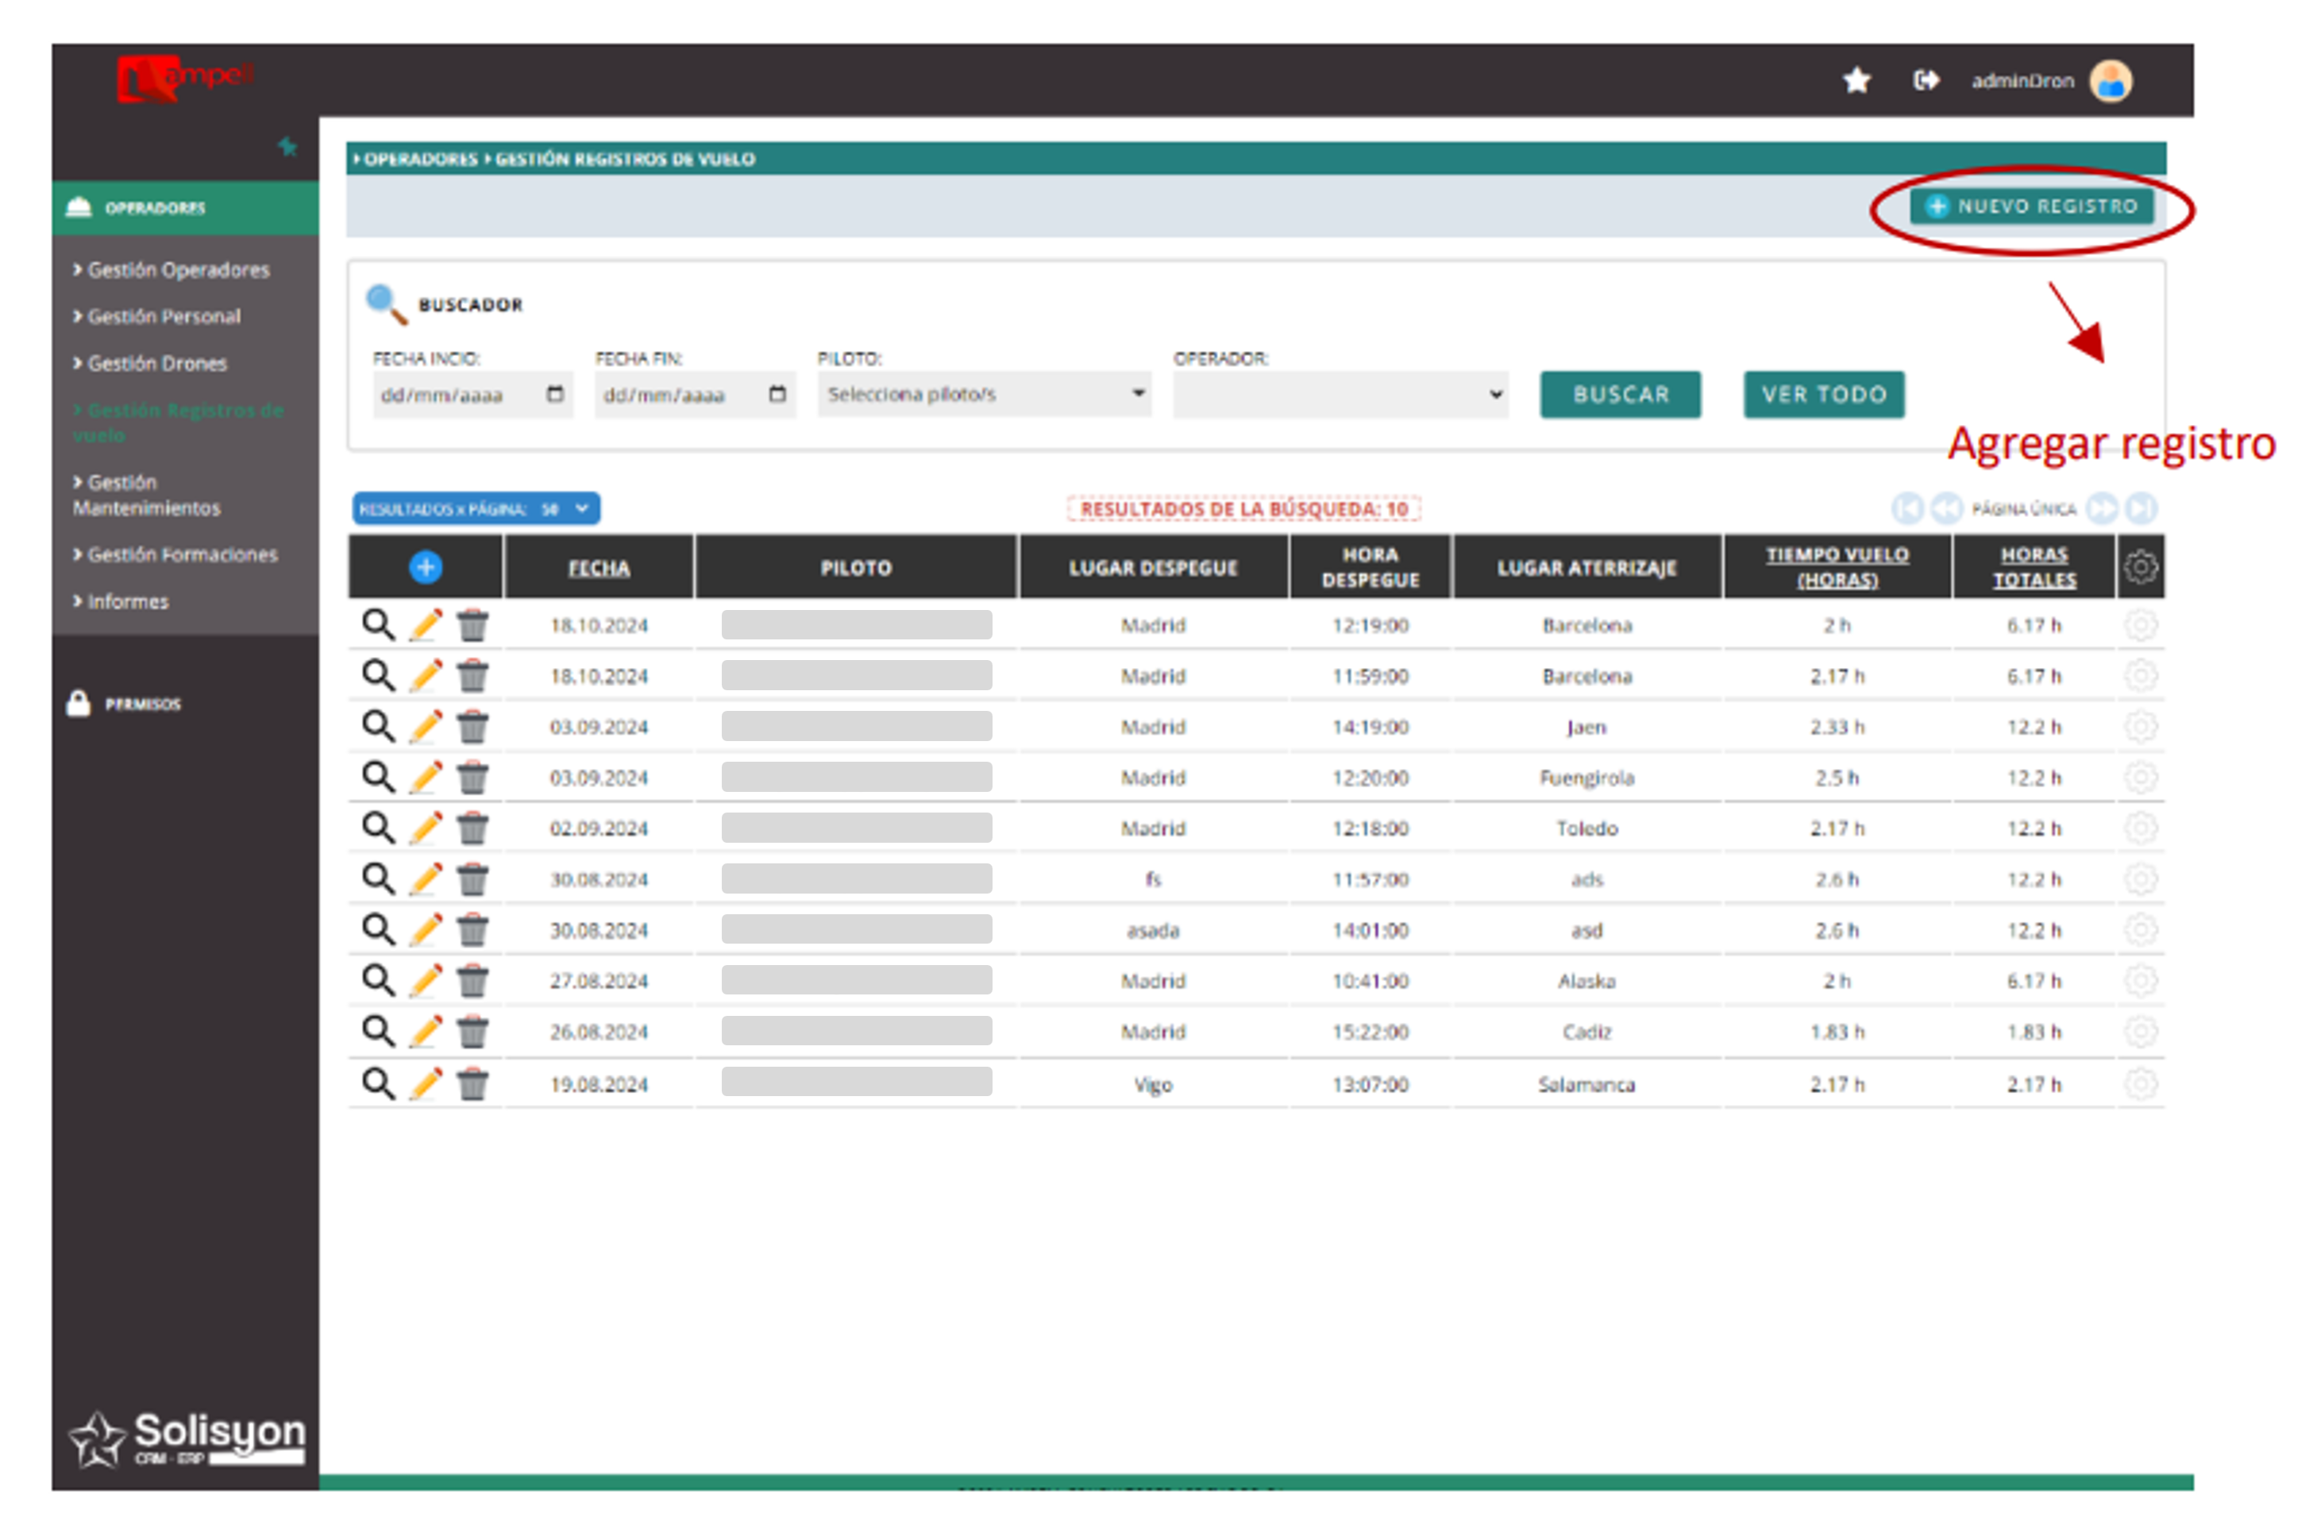Open the adminDron user avatar
The image size is (2317, 1529).
tap(2110, 81)
